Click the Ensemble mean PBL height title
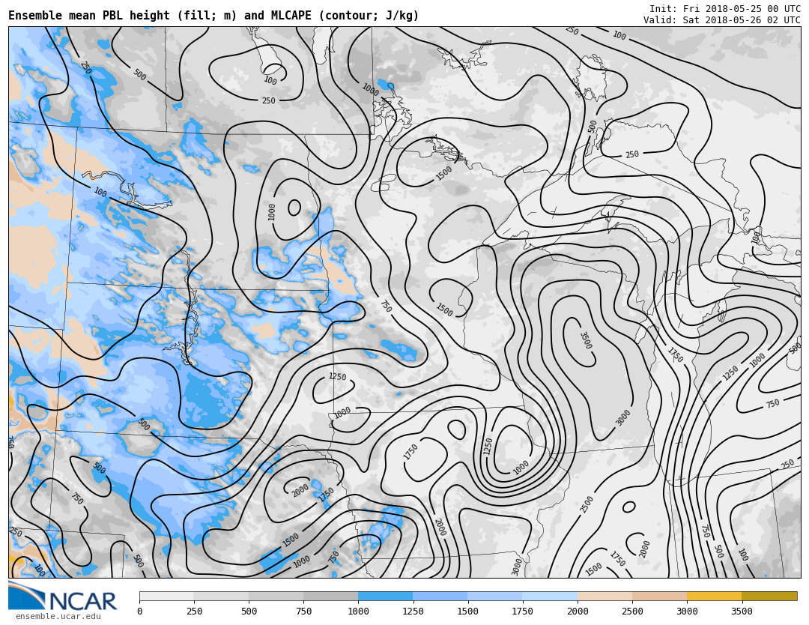The width and height of the screenshot is (809, 625). click(213, 16)
